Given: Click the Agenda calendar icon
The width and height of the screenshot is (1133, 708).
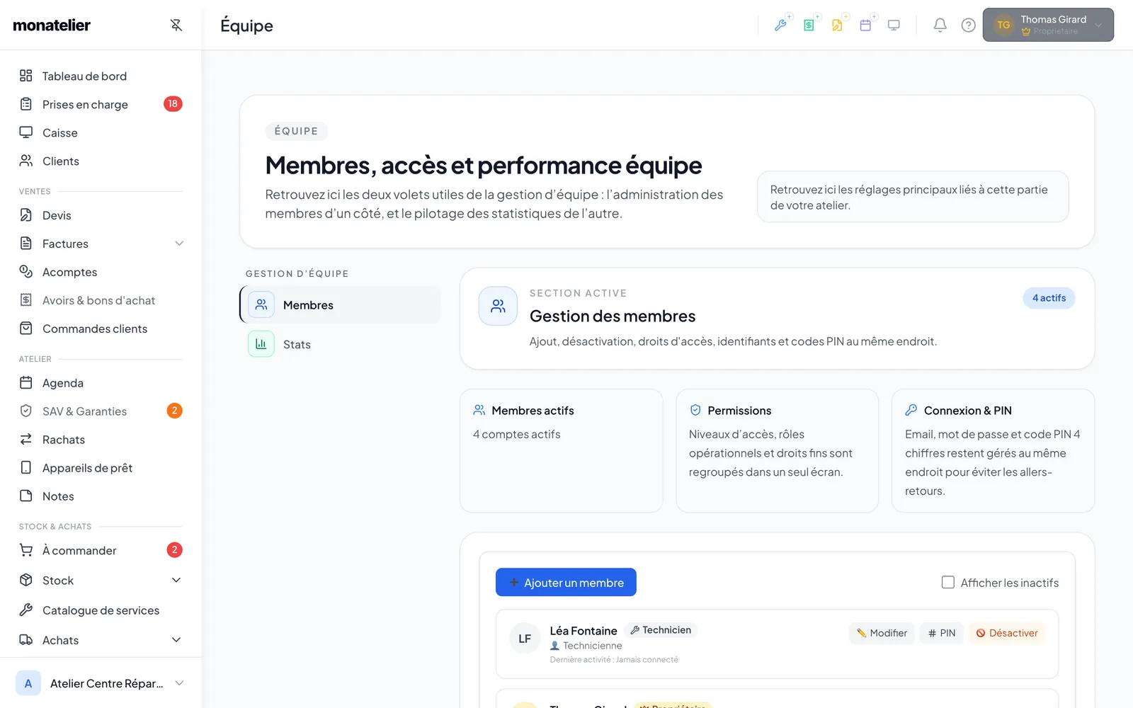Looking at the screenshot, I should point(26,382).
